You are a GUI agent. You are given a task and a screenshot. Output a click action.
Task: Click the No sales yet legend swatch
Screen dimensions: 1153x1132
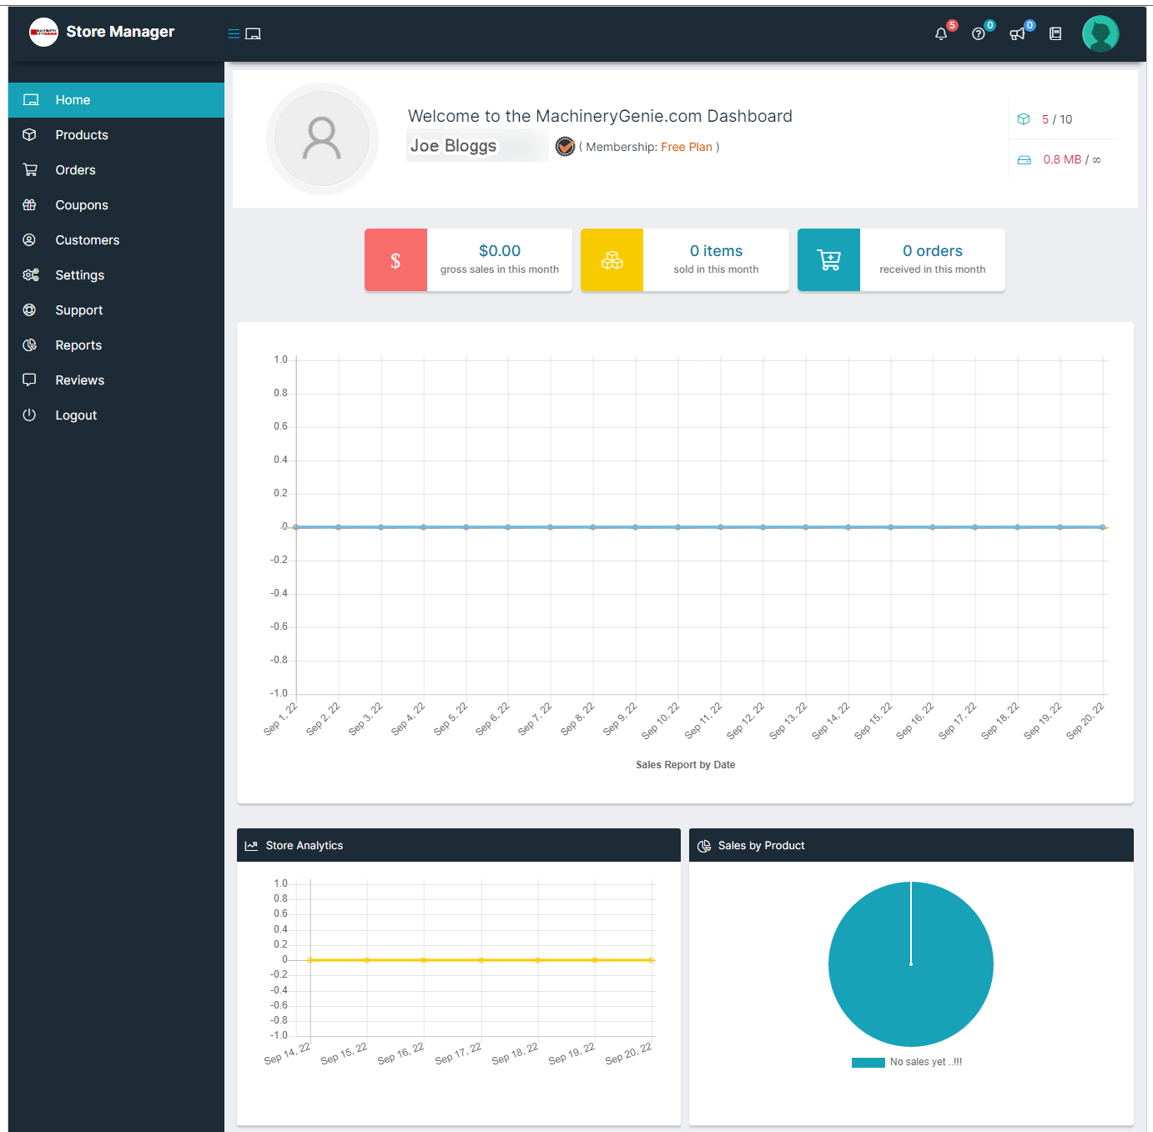tap(868, 1062)
